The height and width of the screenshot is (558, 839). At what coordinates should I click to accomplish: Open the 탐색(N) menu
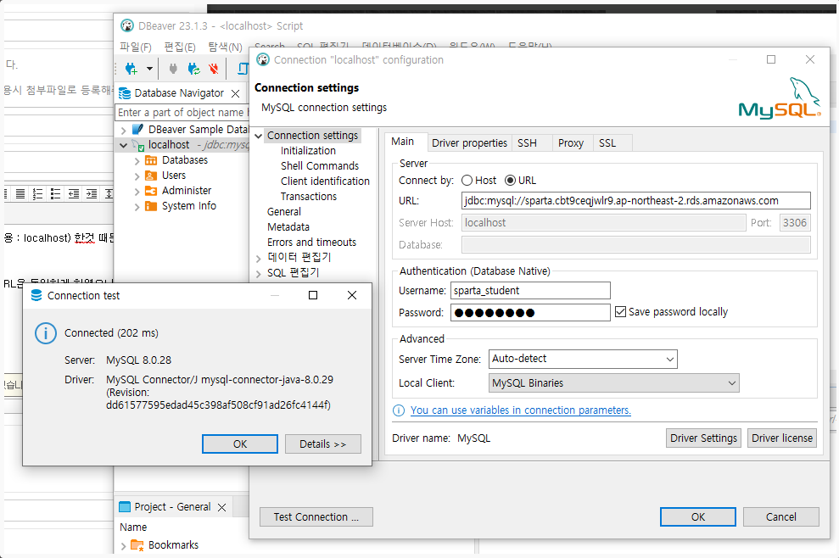[x=226, y=47]
